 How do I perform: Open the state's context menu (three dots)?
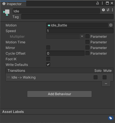(x=112, y=10)
